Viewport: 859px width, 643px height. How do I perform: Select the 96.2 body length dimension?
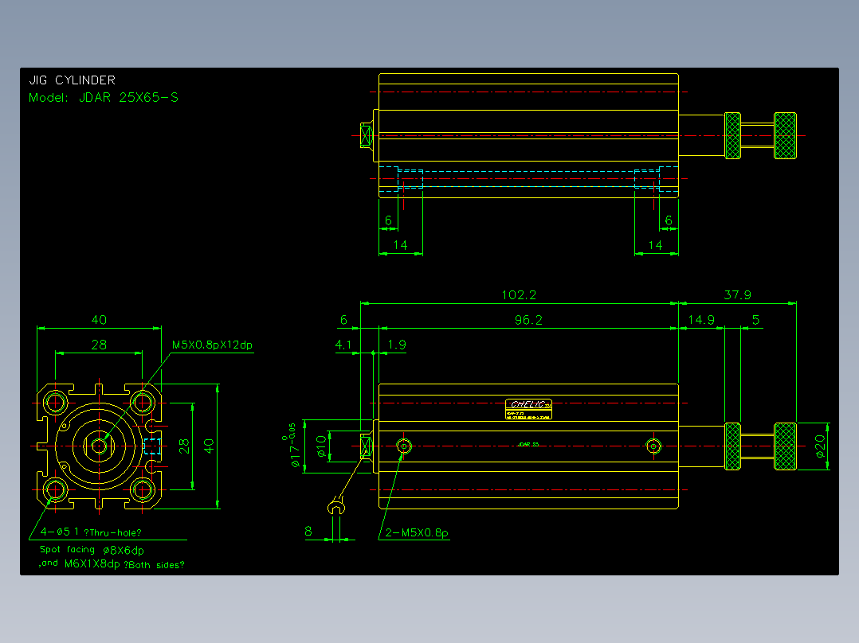pyautogui.click(x=528, y=320)
